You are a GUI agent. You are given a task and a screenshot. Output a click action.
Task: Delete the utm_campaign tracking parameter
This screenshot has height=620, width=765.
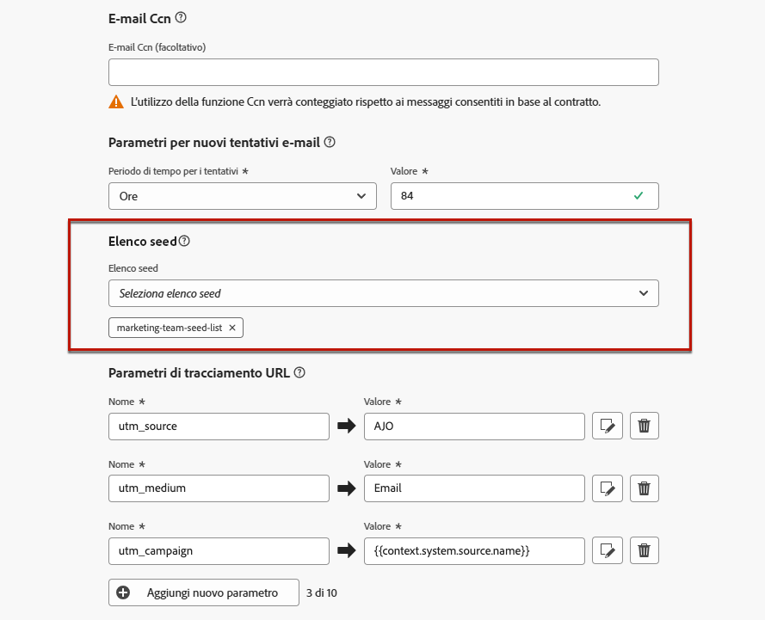645,550
